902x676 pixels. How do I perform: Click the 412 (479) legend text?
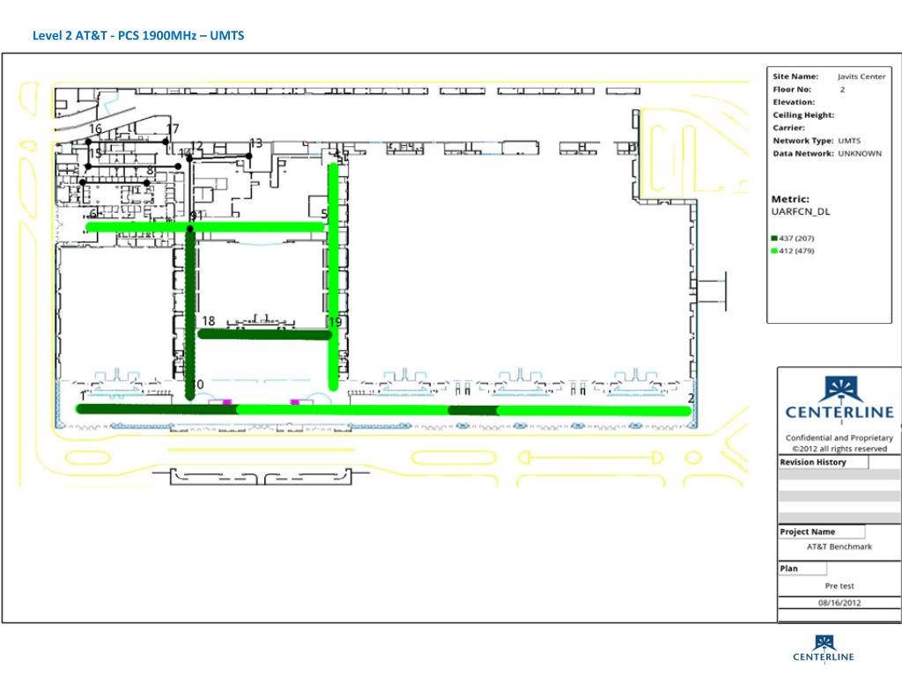[796, 251]
